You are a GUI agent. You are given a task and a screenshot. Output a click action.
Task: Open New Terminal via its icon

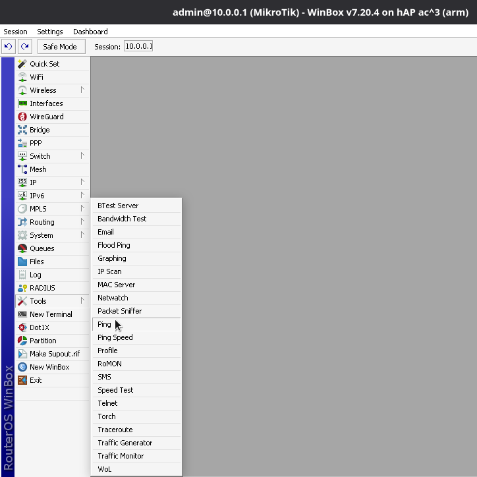[x=22, y=314]
